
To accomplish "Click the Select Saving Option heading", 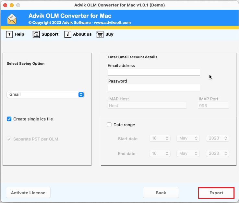I will pyautogui.click(x=26, y=63).
